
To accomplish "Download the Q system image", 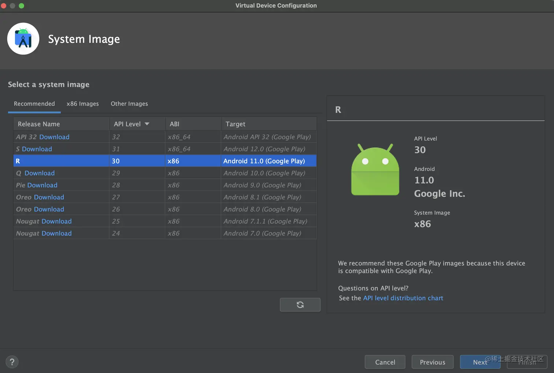I will coord(40,173).
